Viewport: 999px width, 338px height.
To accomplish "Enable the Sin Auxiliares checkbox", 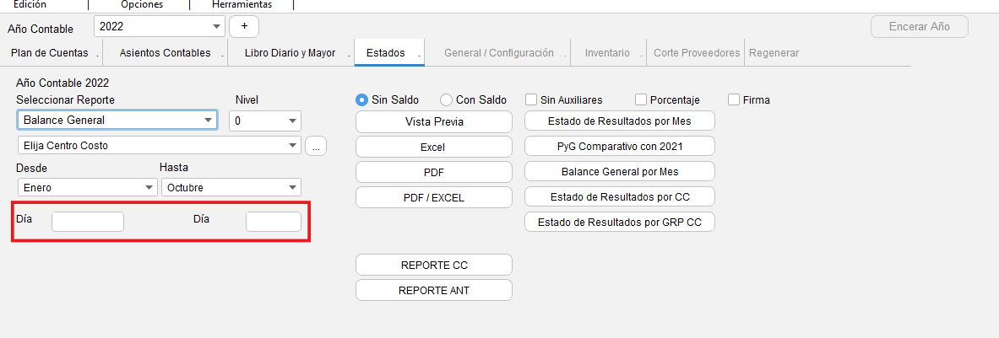I will (532, 99).
